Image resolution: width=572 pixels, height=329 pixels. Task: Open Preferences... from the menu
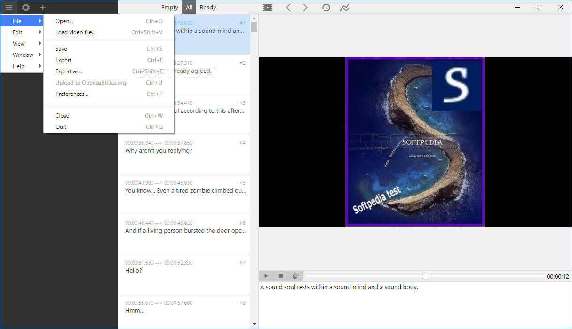[109, 94]
